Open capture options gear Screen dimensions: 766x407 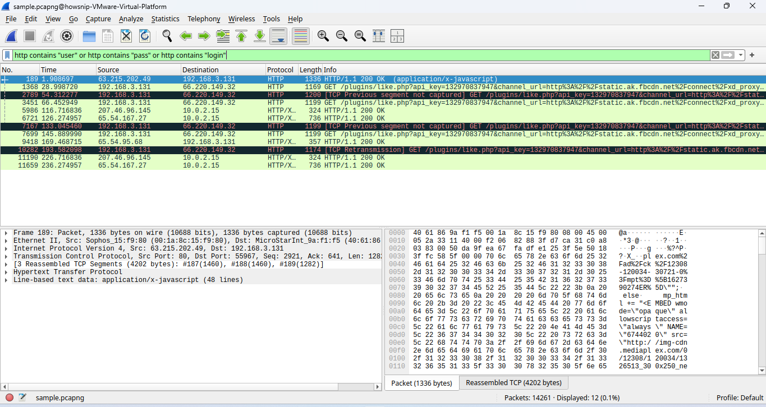67,36
